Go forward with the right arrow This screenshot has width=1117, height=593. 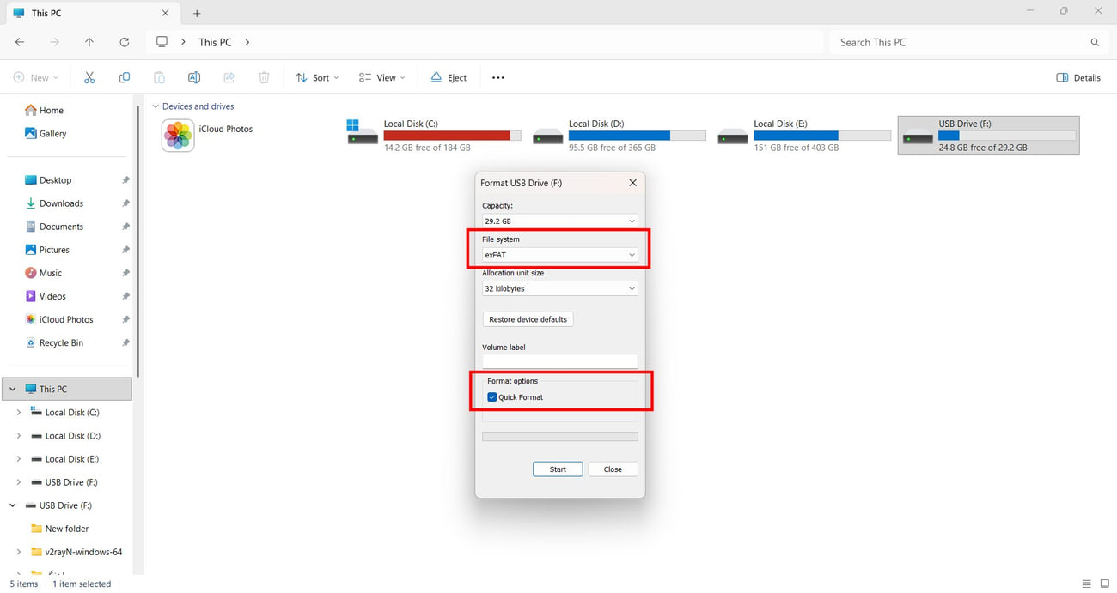tap(55, 42)
